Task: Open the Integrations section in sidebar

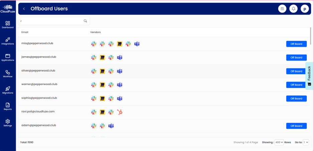Action: click(x=8, y=41)
